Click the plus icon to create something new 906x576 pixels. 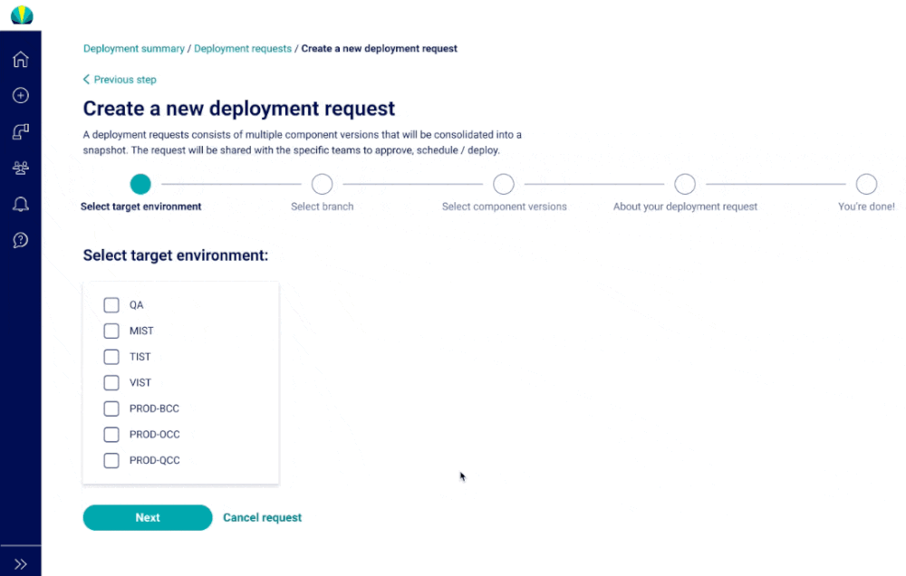(20, 95)
